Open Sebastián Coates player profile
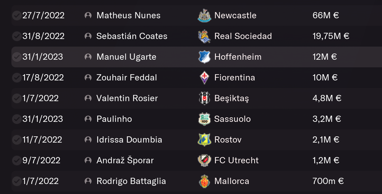382x194 pixels. [x=132, y=36]
